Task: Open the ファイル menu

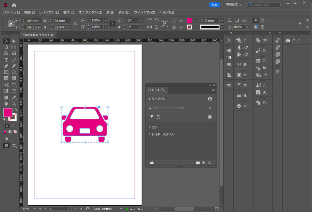Action: click(x=11, y=12)
